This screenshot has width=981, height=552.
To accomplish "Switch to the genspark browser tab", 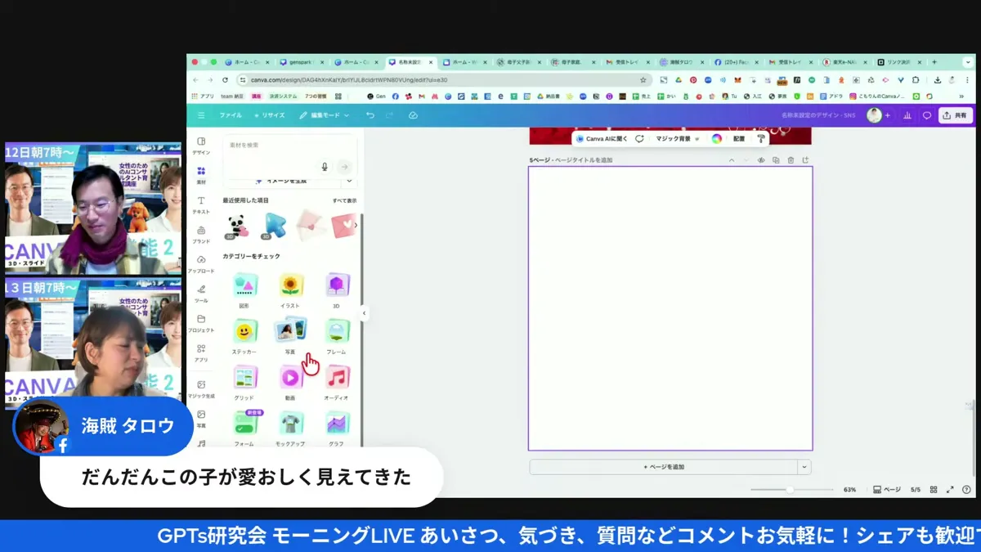I will coord(300,62).
